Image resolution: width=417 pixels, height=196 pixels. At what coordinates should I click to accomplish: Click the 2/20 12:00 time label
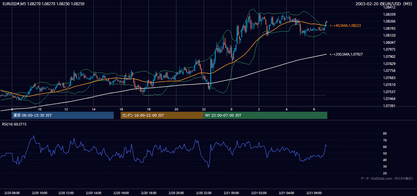click(x=66, y=193)
